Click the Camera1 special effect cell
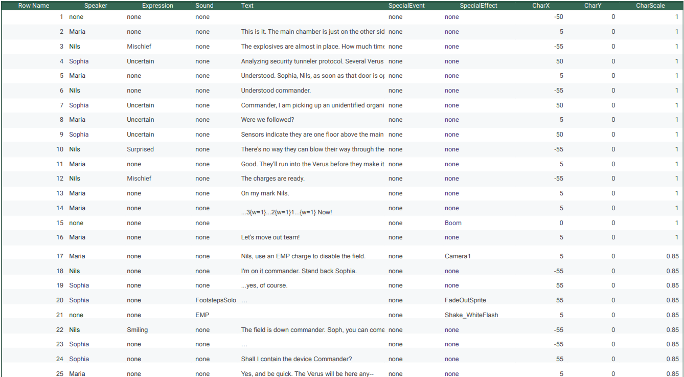 pyautogui.click(x=458, y=256)
